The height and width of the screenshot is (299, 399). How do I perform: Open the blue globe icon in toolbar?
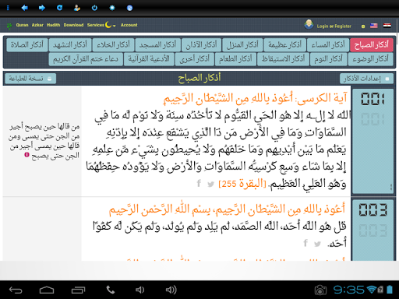[129, 8]
